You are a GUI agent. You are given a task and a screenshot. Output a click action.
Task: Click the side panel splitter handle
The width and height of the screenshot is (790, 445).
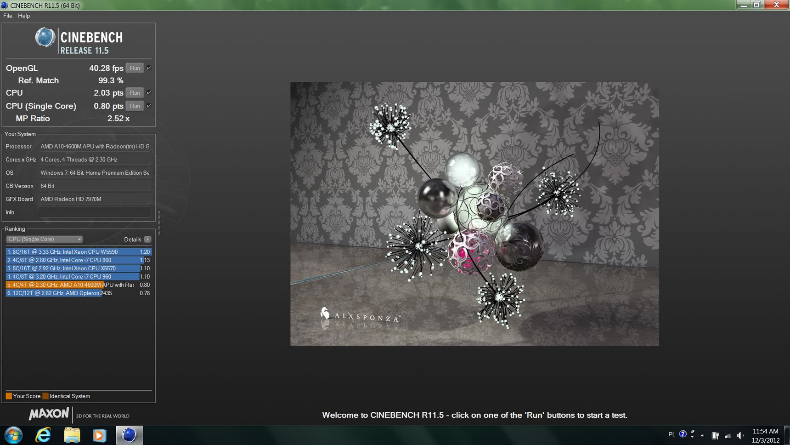pyautogui.click(x=159, y=223)
